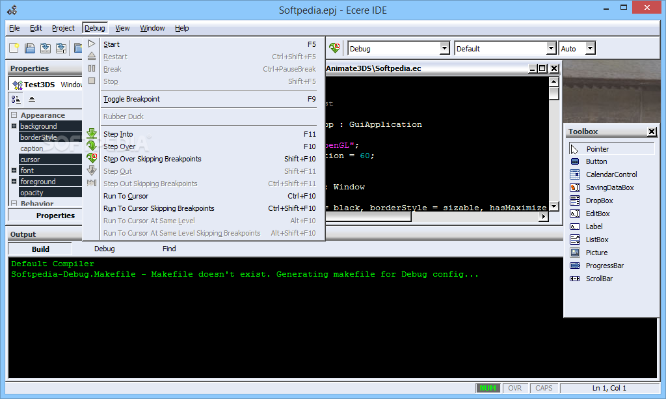Click editor horizontal scrollbar right arrow

543,216
